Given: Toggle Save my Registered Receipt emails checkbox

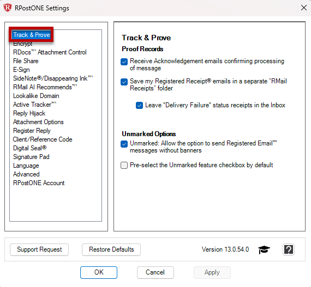Looking at the screenshot, I should coord(124,82).
